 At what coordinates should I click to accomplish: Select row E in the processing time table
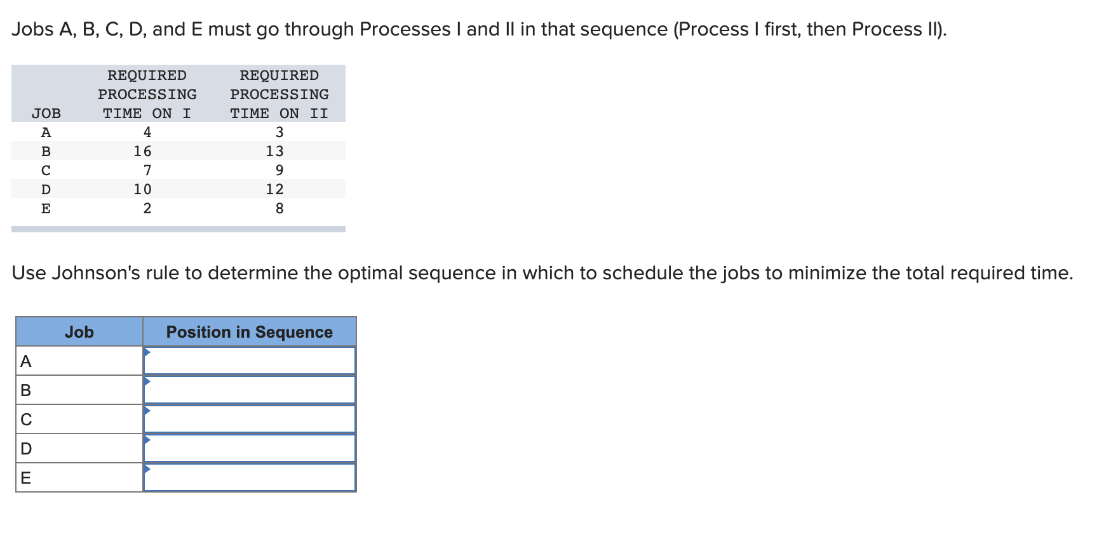click(x=178, y=208)
